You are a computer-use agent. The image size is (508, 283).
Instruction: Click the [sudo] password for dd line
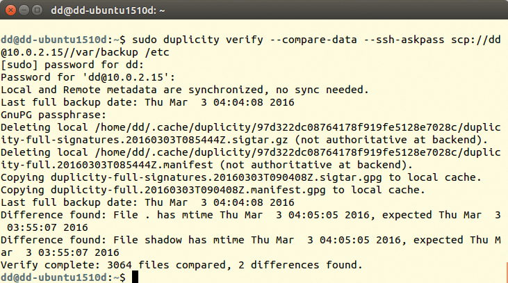tap(72, 65)
